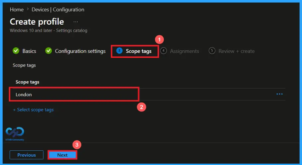This screenshot has height=165, width=302.
Task: Click the Scope tags step number icon
Action: [119, 51]
